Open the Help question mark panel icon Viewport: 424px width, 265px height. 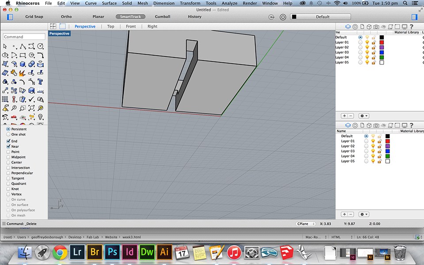(411, 26)
